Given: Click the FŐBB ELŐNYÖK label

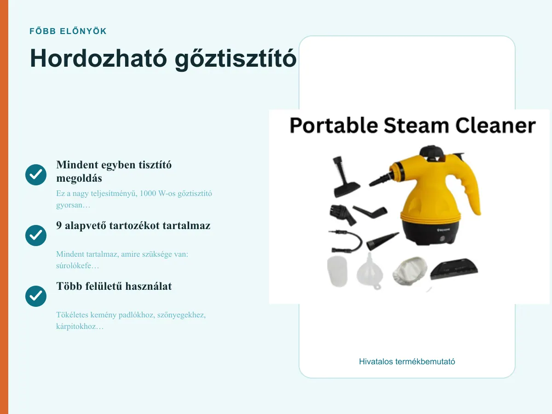Looking at the screenshot, I should pos(68,31).
